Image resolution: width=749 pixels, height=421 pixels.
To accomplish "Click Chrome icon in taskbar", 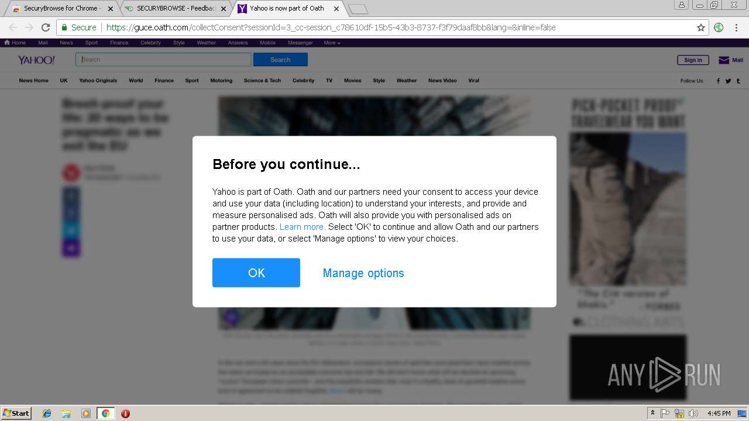I will click(x=105, y=413).
